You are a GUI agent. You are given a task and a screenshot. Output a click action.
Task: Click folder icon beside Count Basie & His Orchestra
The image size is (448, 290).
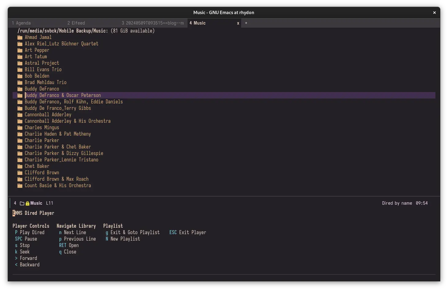click(20, 186)
